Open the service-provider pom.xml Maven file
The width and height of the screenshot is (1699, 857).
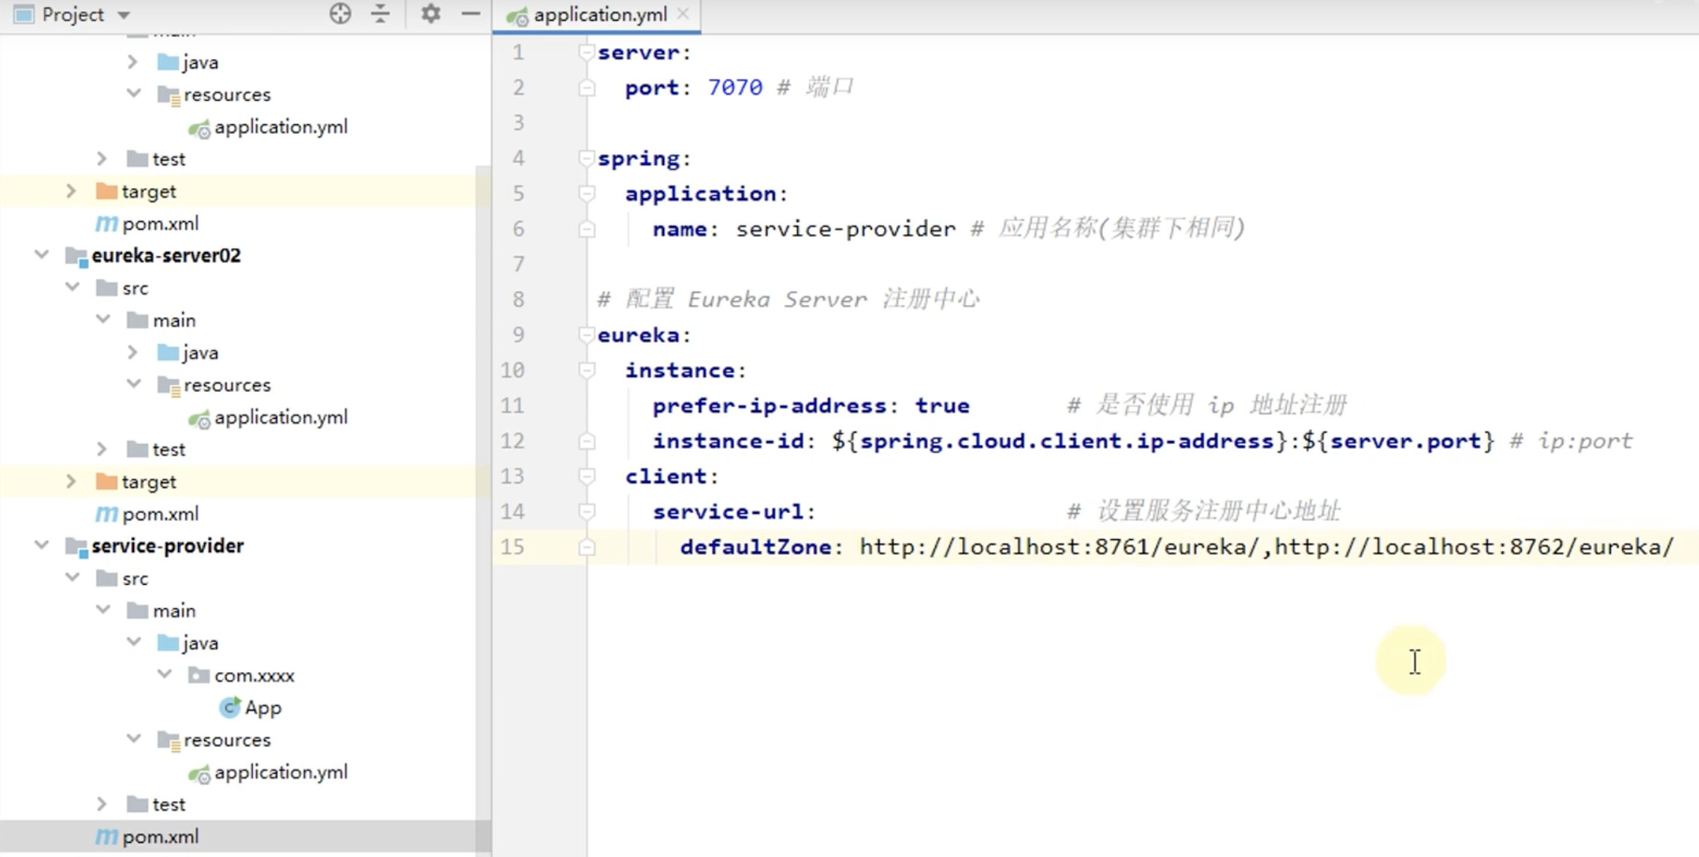click(x=160, y=837)
